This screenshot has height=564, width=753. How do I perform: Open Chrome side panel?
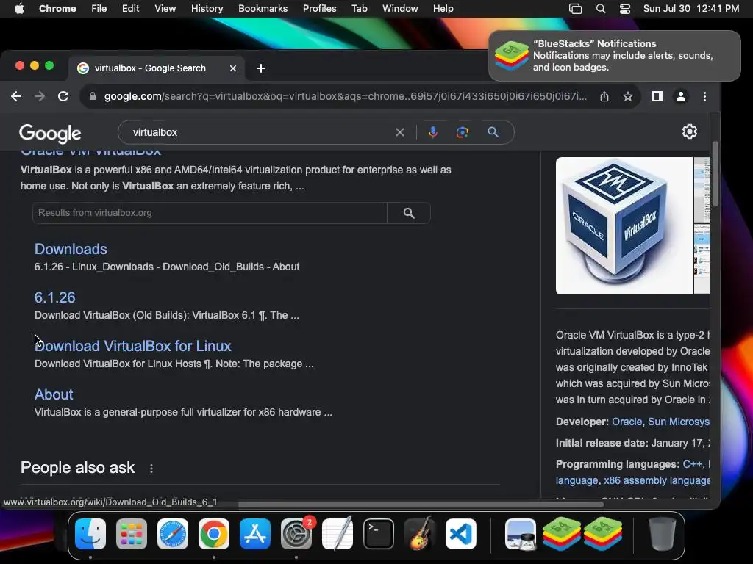657,96
